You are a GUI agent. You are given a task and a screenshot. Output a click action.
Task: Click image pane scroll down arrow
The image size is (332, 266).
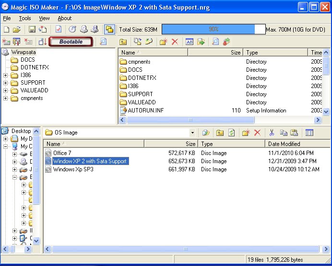[326, 111]
